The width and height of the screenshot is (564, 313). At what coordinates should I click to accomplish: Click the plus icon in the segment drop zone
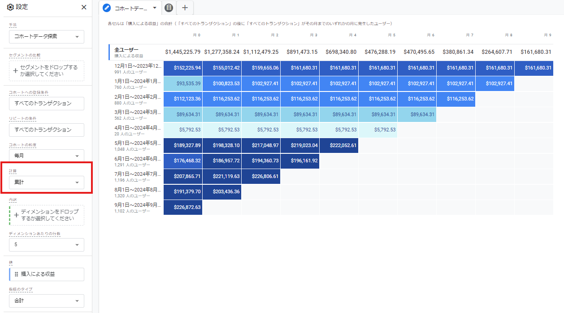point(16,70)
